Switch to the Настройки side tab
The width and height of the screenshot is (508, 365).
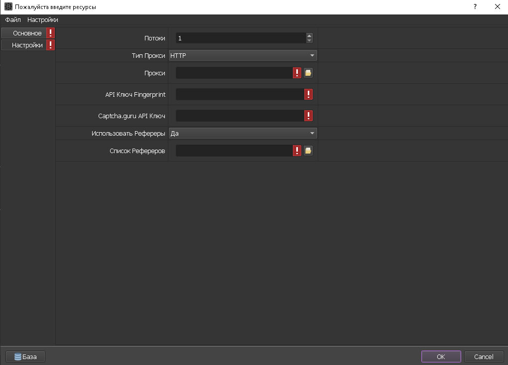[23, 45]
